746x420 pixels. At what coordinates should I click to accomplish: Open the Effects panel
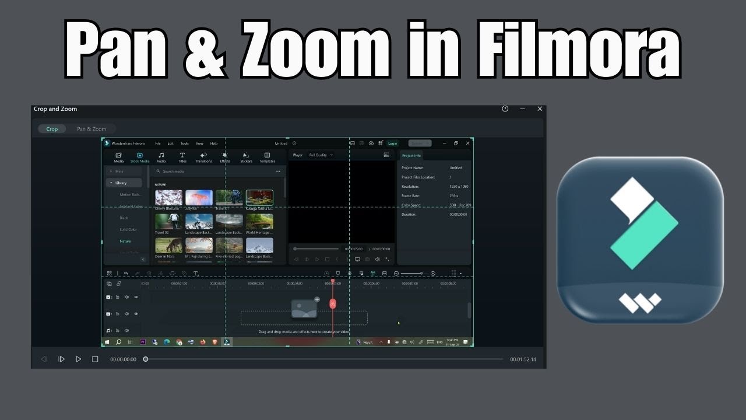point(225,157)
